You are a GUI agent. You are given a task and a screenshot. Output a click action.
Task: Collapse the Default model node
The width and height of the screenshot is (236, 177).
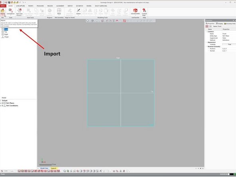click(x=1, y=100)
